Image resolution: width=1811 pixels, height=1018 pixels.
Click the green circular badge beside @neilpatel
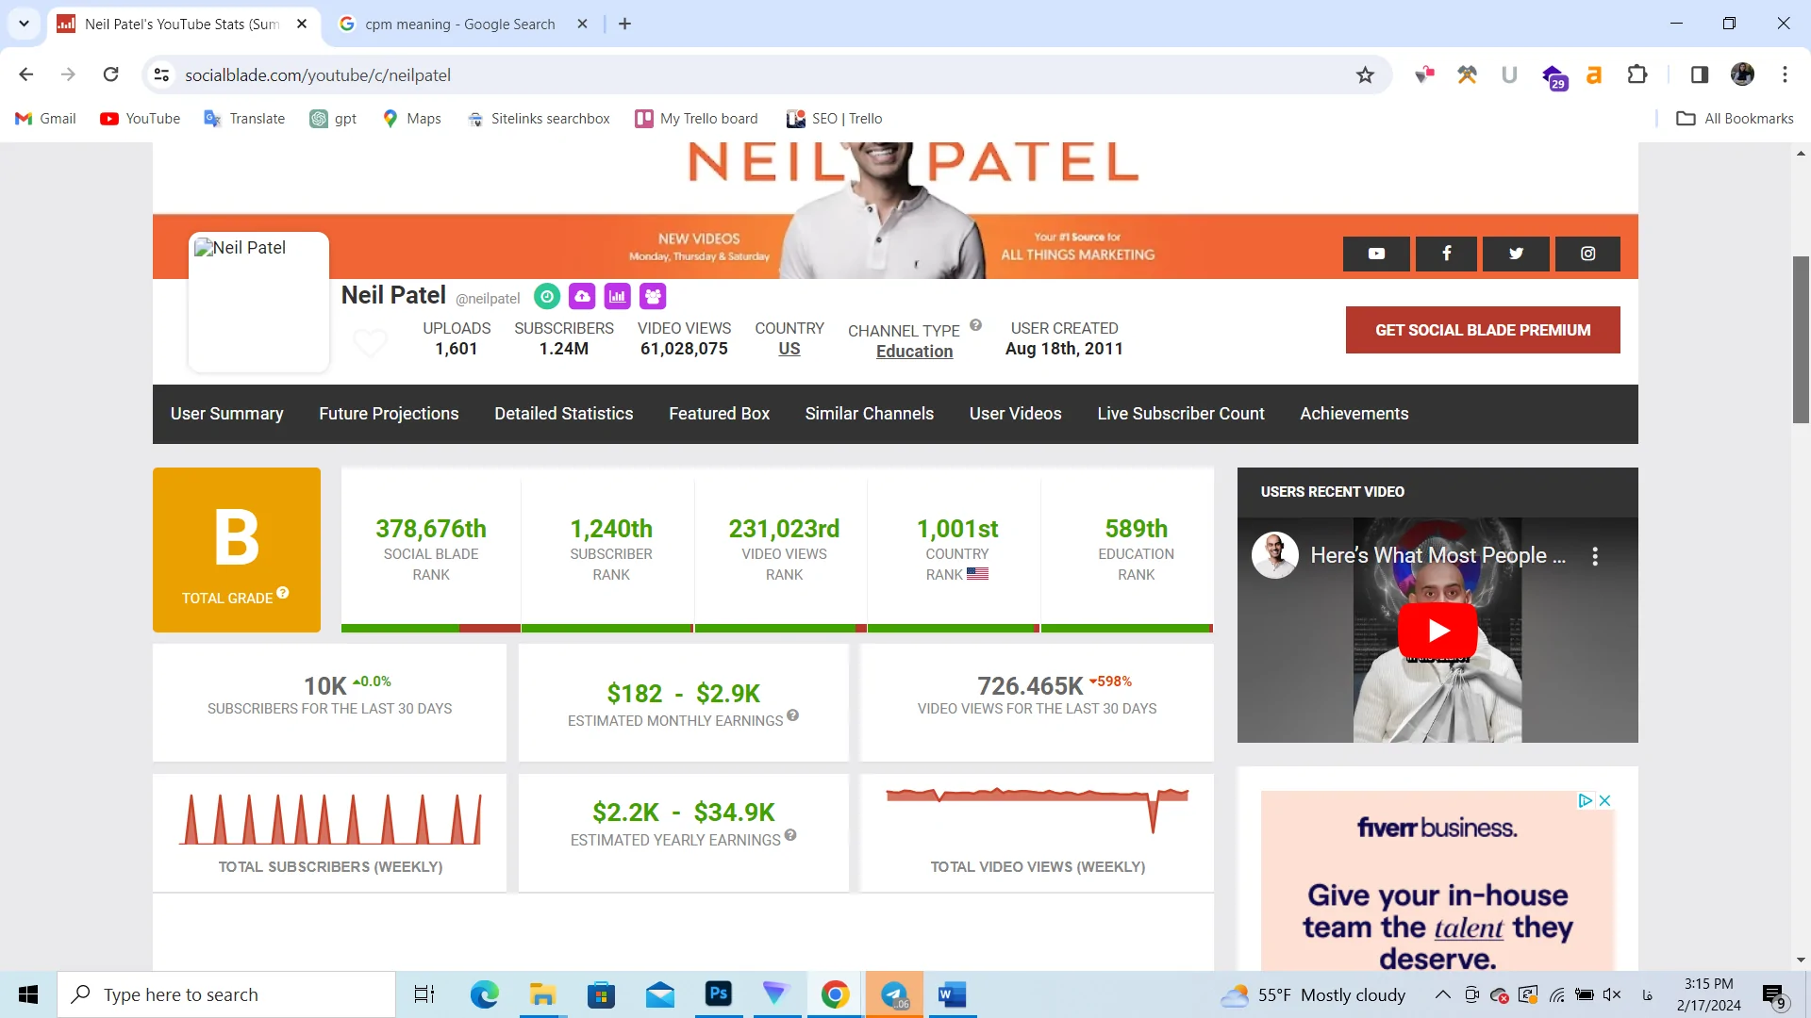pyautogui.click(x=547, y=296)
